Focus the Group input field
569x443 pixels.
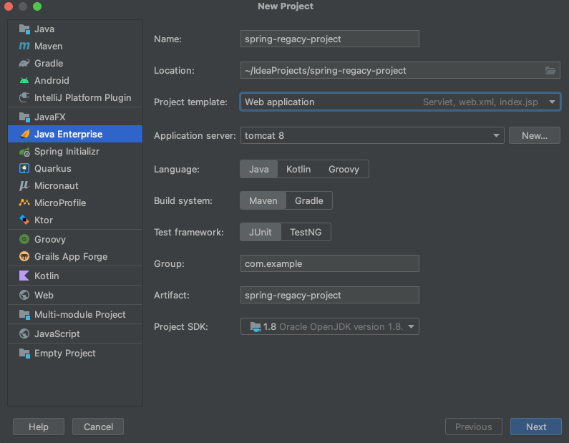329,263
